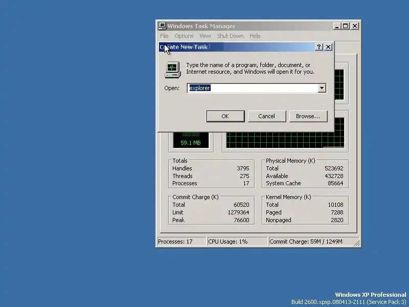Open the Help menu

click(255, 36)
